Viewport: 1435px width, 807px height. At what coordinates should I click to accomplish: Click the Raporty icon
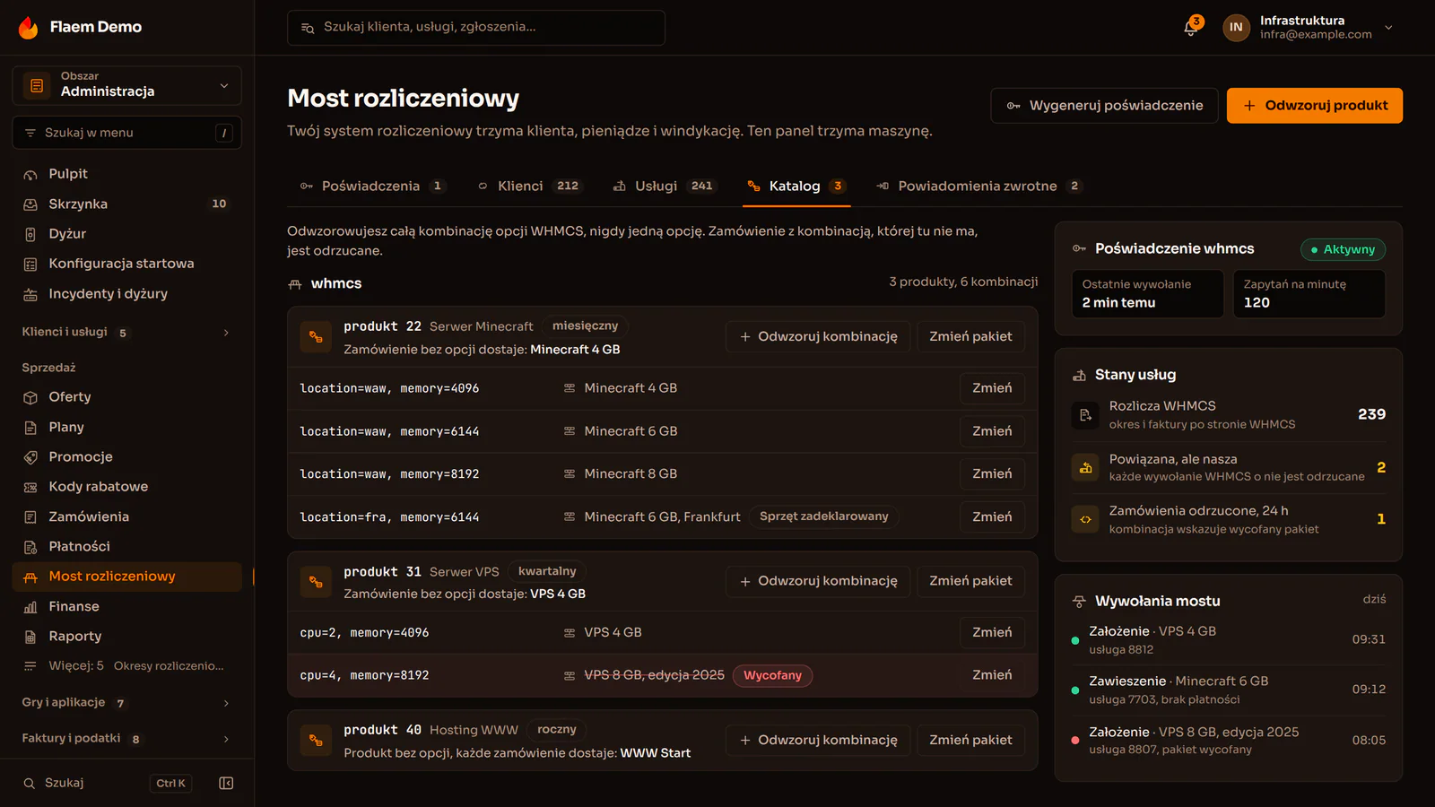coord(30,637)
